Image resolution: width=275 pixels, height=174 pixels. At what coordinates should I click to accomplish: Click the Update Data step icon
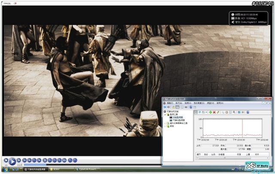pyautogui.click(x=243, y=112)
